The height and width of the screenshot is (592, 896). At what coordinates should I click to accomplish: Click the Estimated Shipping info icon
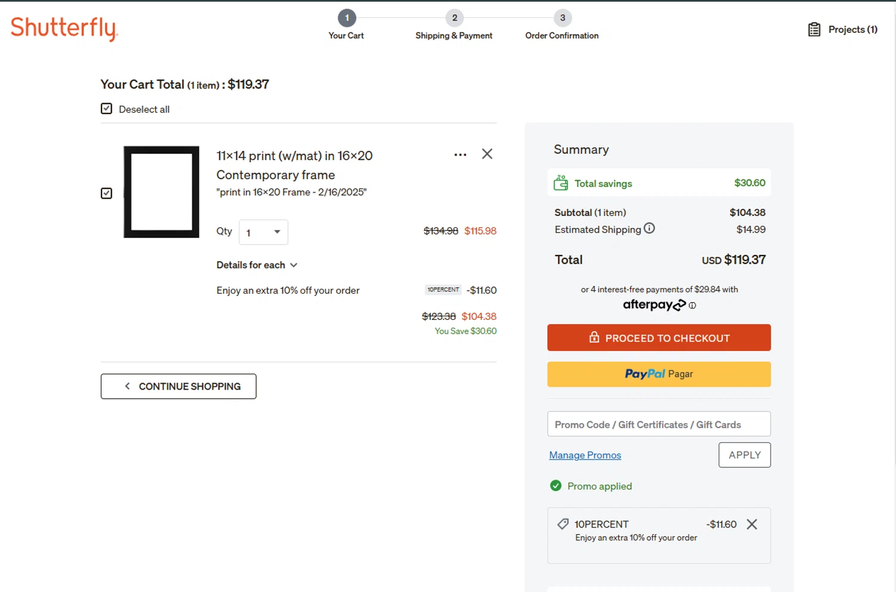(649, 229)
